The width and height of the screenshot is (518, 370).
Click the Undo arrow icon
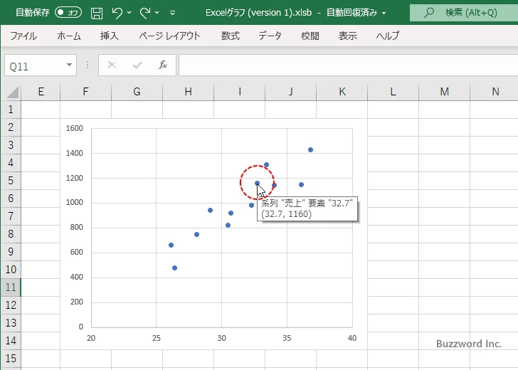[117, 13]
